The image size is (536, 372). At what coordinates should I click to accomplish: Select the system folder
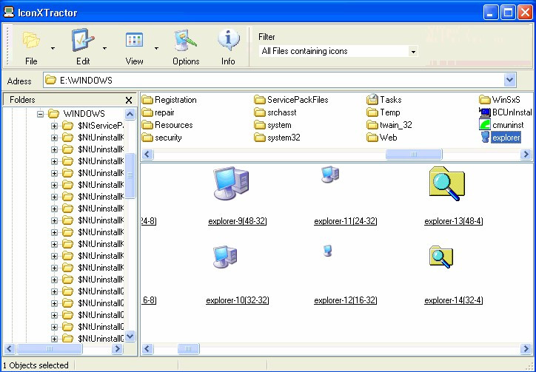click(x=273, y=125)
